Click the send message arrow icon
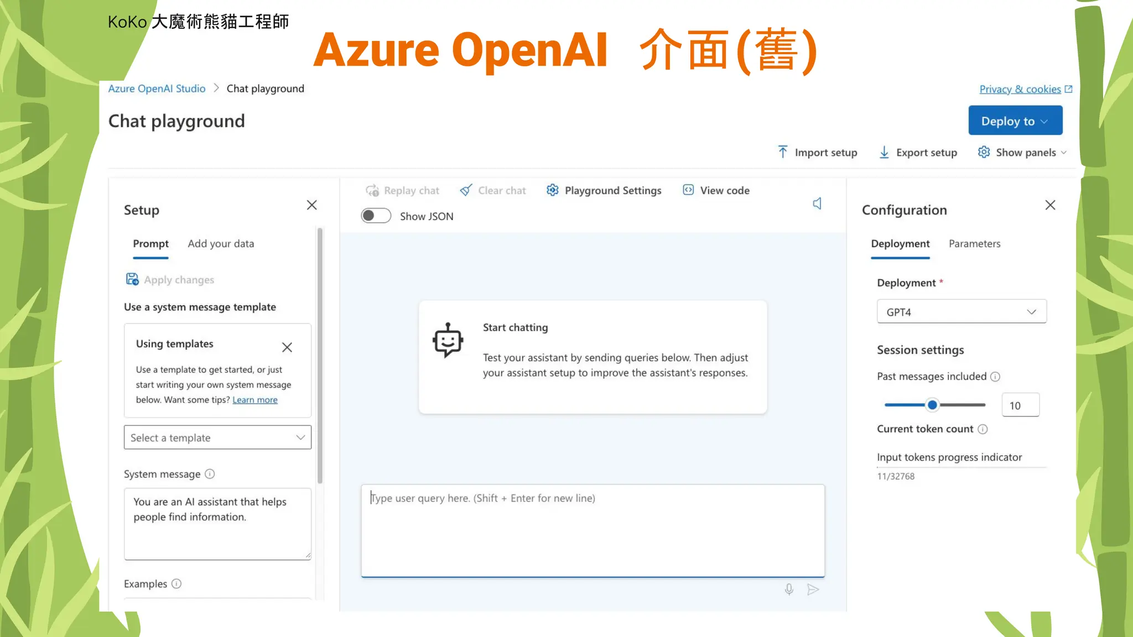 tap(813, 589)
